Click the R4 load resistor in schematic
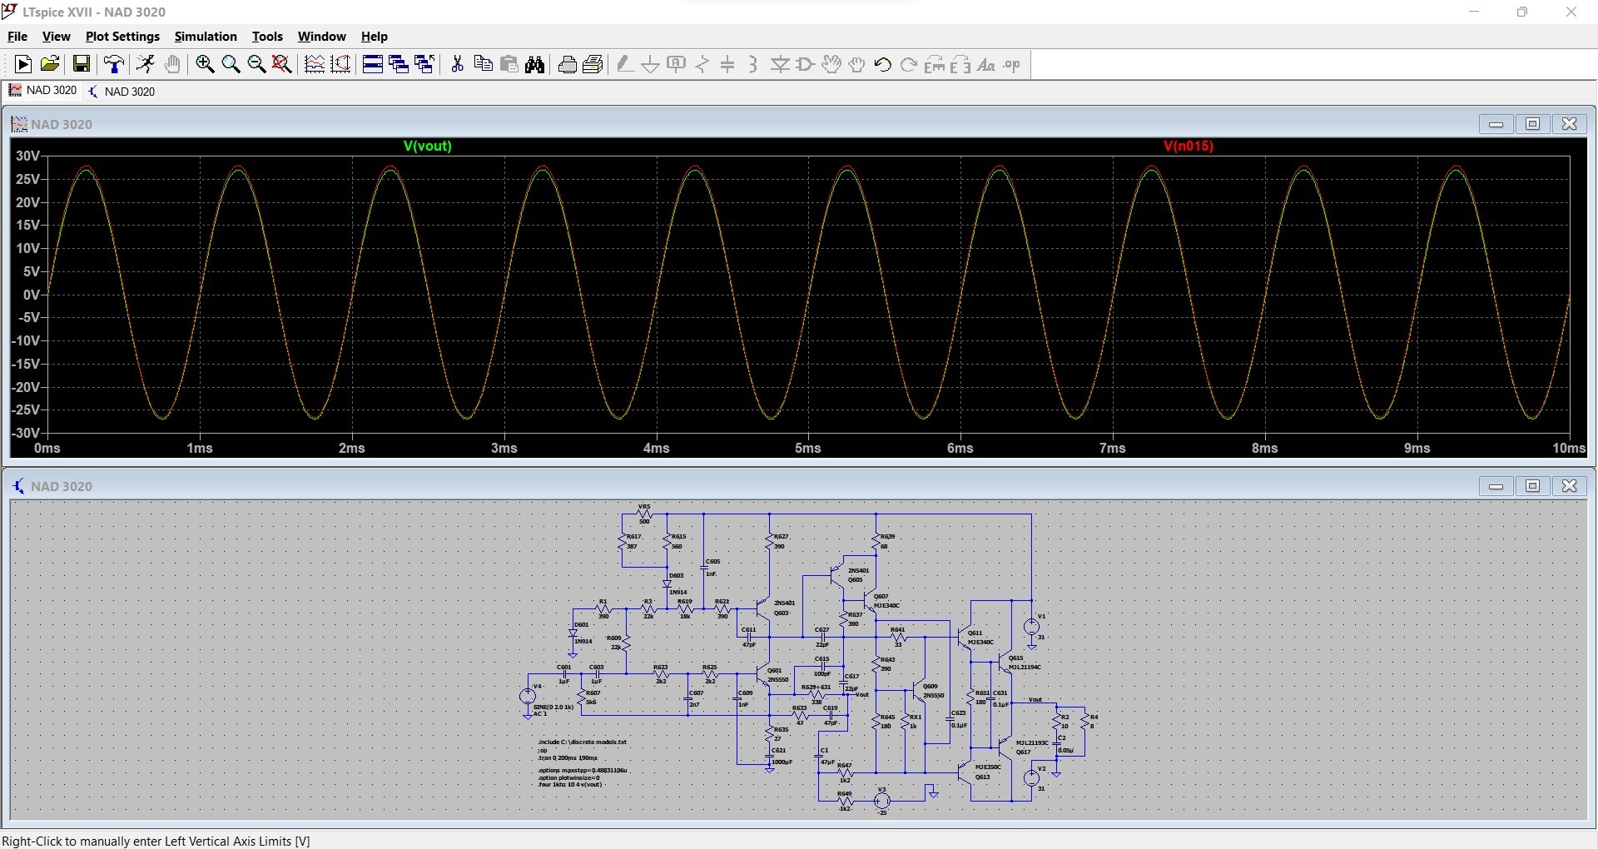The image size is (1598, 849). 1084,722
